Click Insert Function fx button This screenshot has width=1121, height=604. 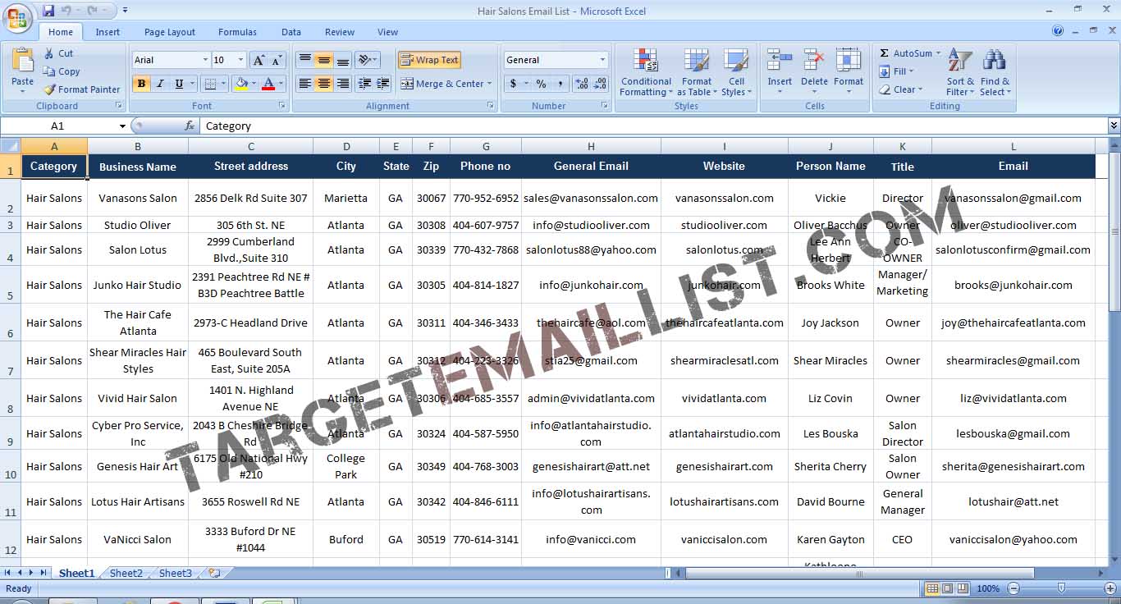190,126
